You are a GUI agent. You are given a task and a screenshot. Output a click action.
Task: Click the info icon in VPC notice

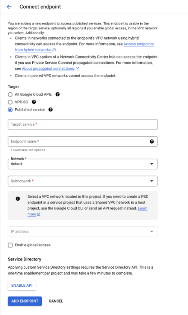coord(18,199)
